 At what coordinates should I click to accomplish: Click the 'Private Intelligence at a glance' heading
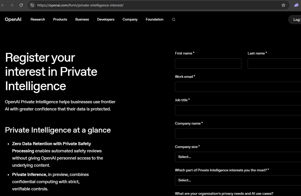coord(58,130)
